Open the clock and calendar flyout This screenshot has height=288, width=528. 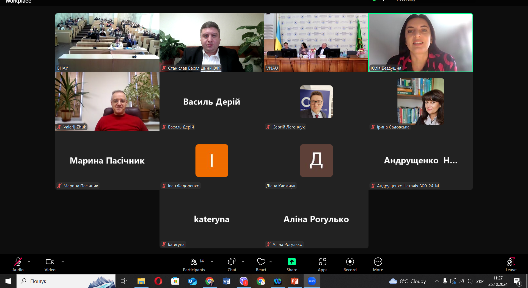[498, 281]
